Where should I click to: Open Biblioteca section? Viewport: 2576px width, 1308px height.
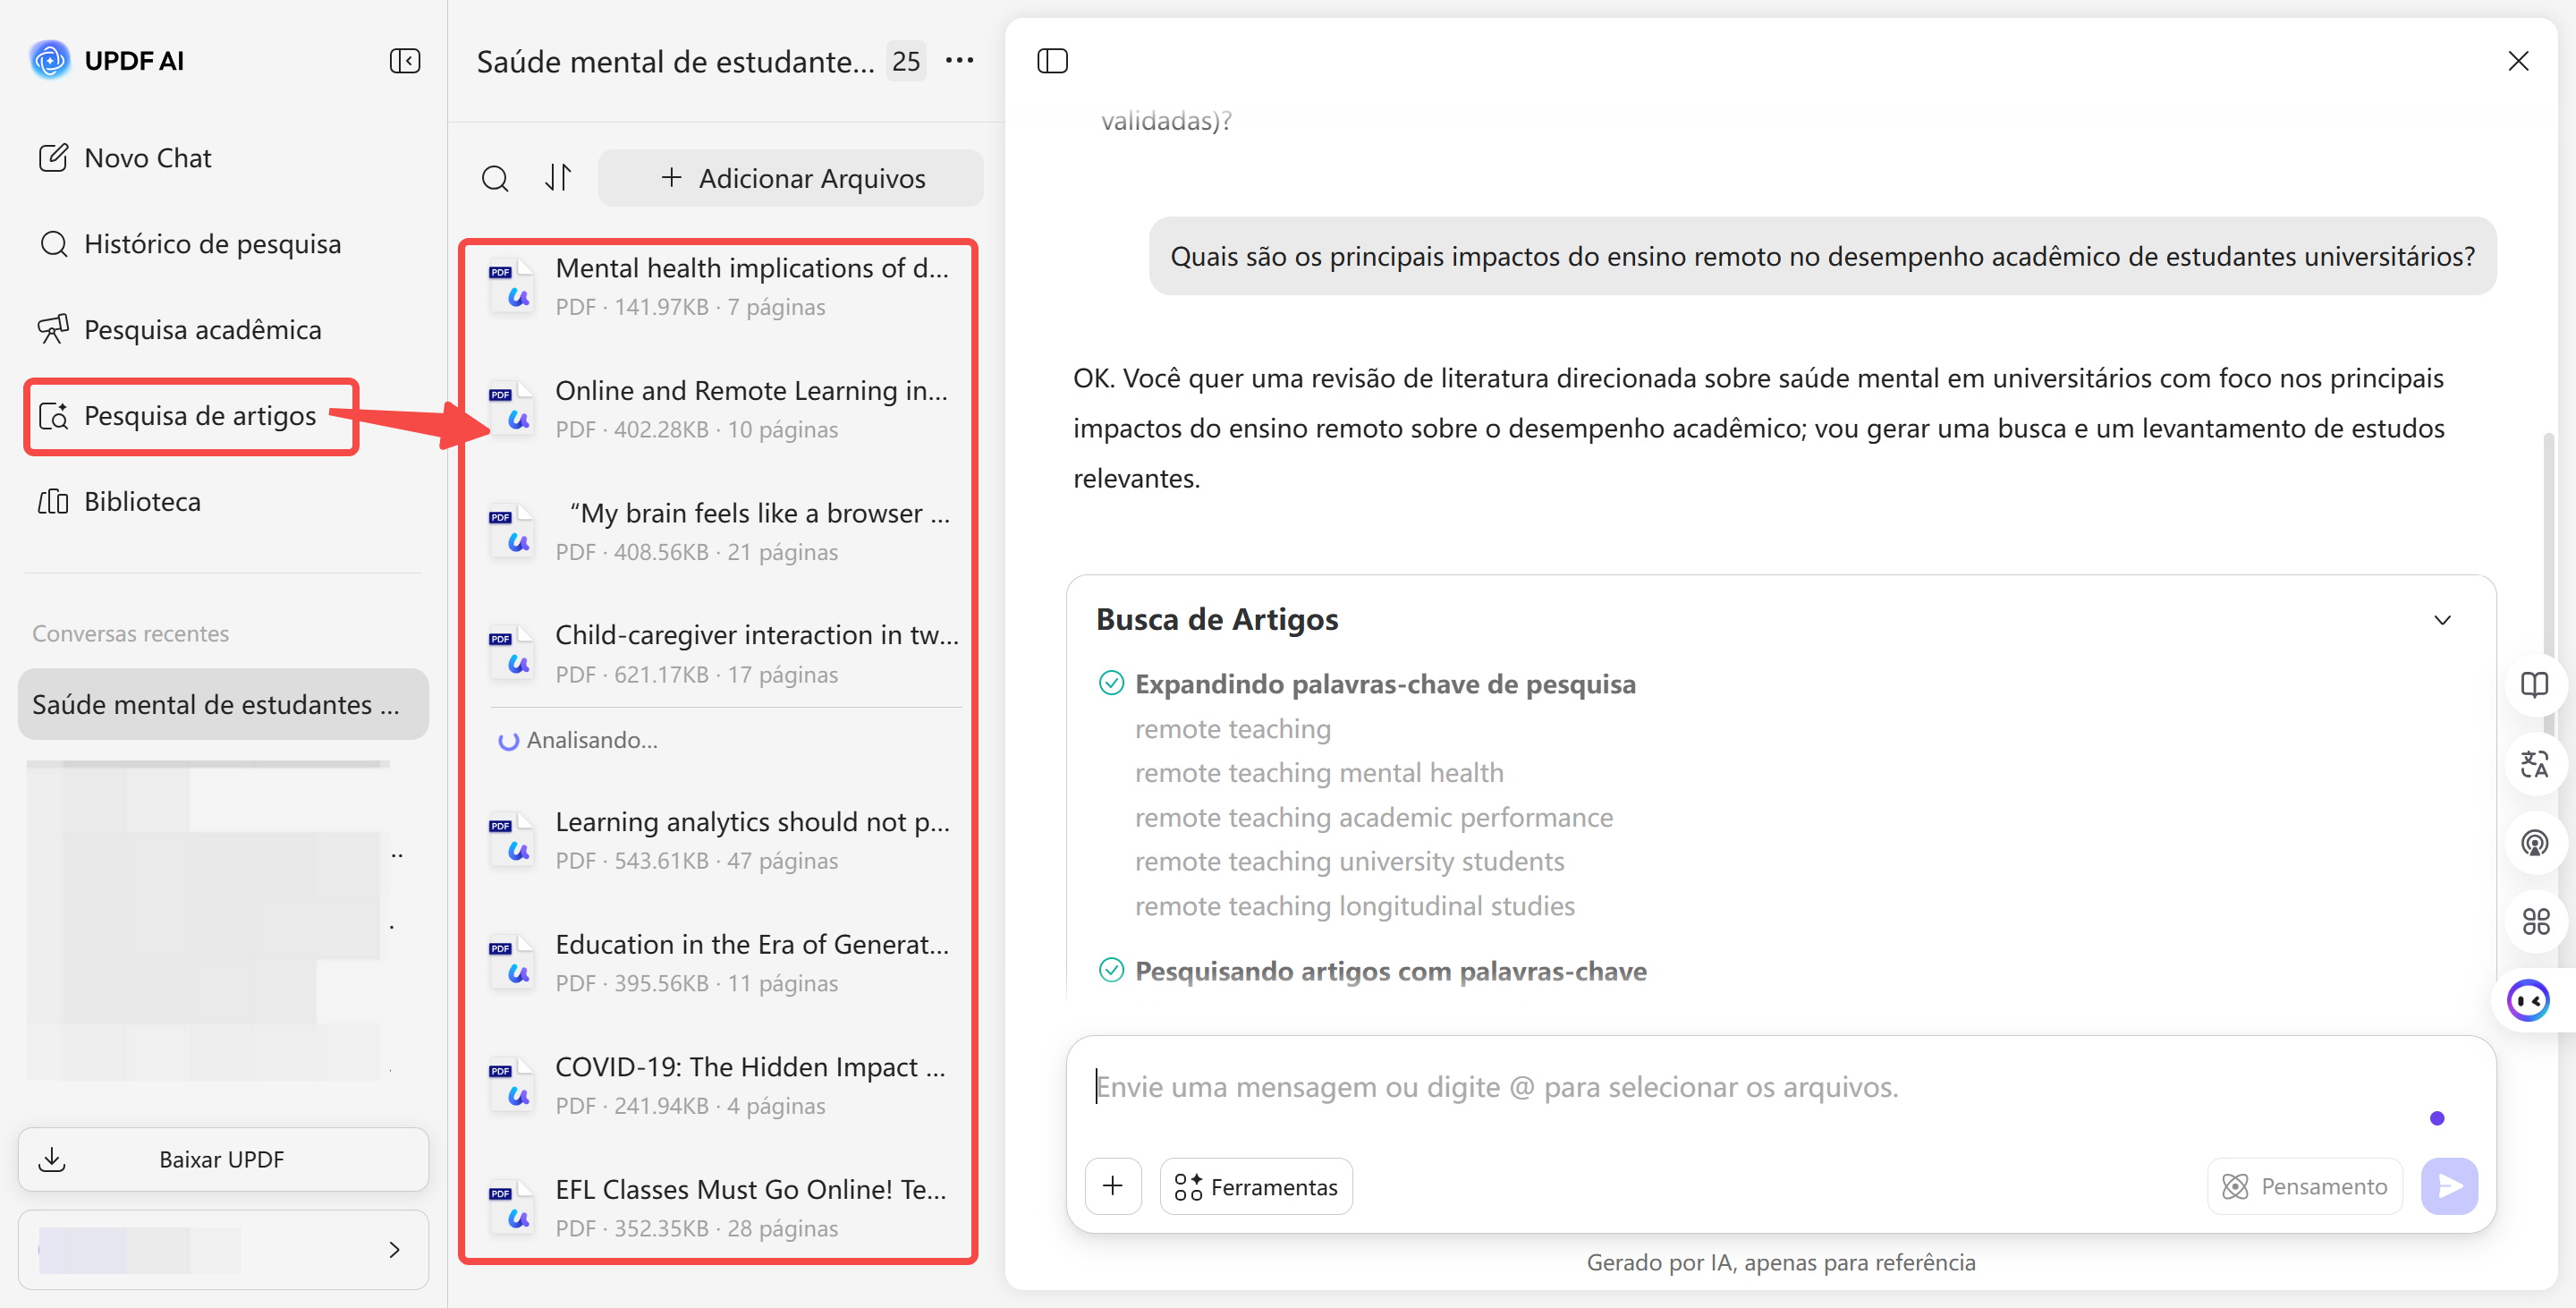point(120,502)
